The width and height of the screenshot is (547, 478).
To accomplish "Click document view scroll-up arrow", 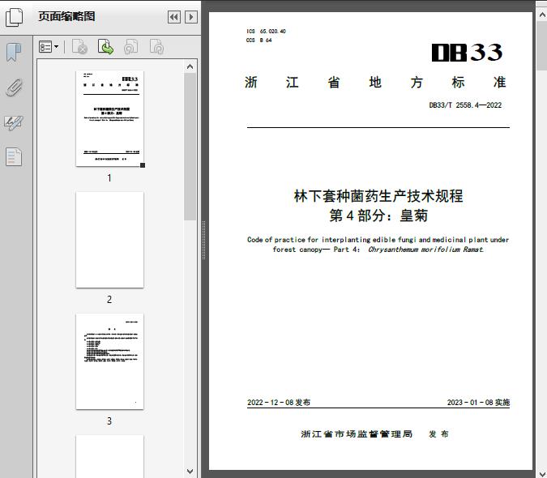I will click(542, 15).
